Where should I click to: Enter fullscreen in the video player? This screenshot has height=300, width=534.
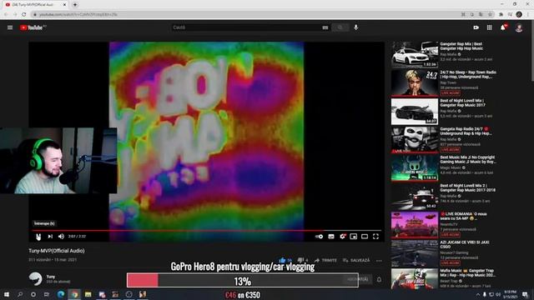click(x=375, y=237)
